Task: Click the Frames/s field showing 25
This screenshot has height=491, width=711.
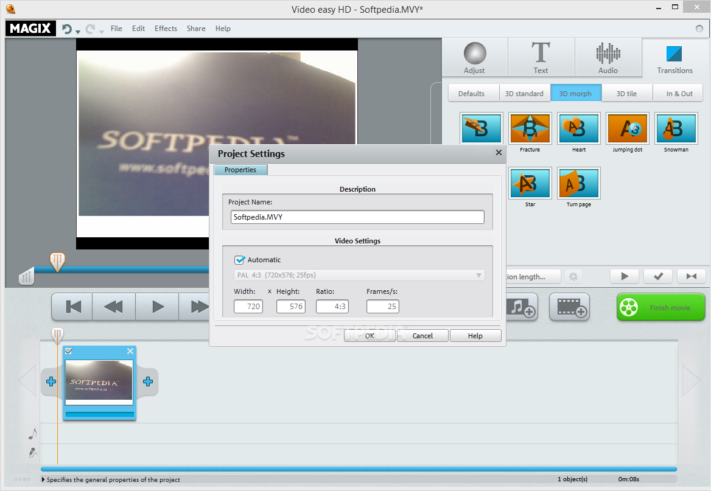Action: click(382, 307)
